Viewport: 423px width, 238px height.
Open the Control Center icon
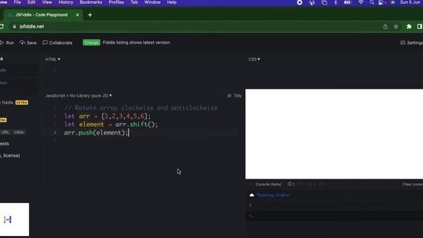point(381,3)
